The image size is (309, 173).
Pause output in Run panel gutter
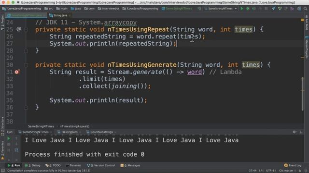tap(9, 150)
